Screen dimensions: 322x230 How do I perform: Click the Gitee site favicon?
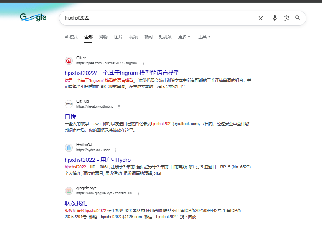tap(69, 60)
